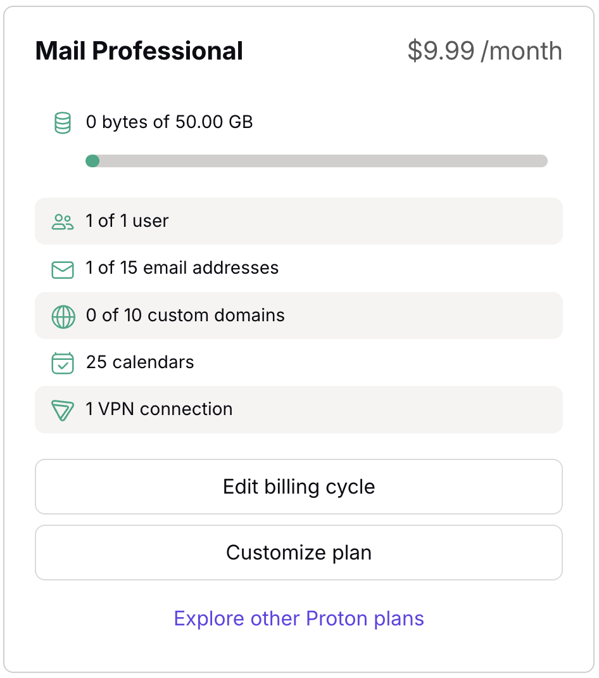Select the Mail Professional plan title
599x678 pixels.
tap(139, 51)
